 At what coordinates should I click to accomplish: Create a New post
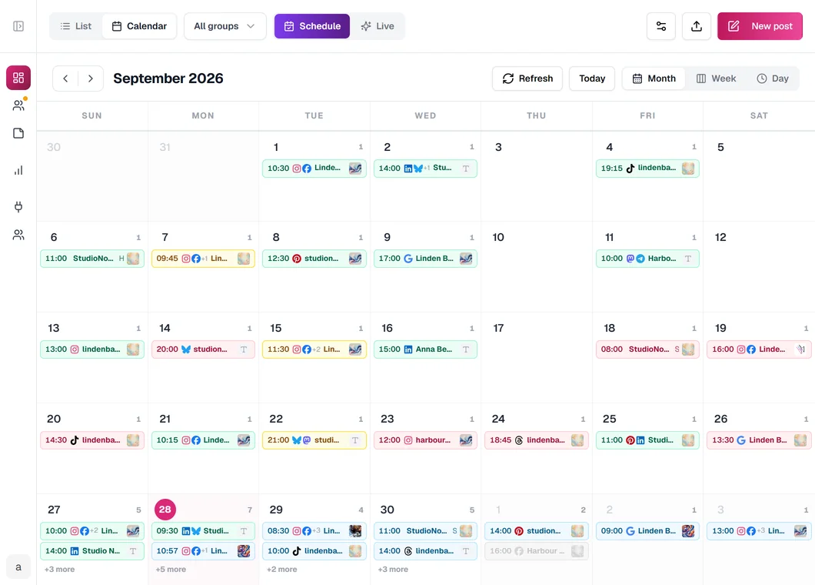tap(760, 26)
